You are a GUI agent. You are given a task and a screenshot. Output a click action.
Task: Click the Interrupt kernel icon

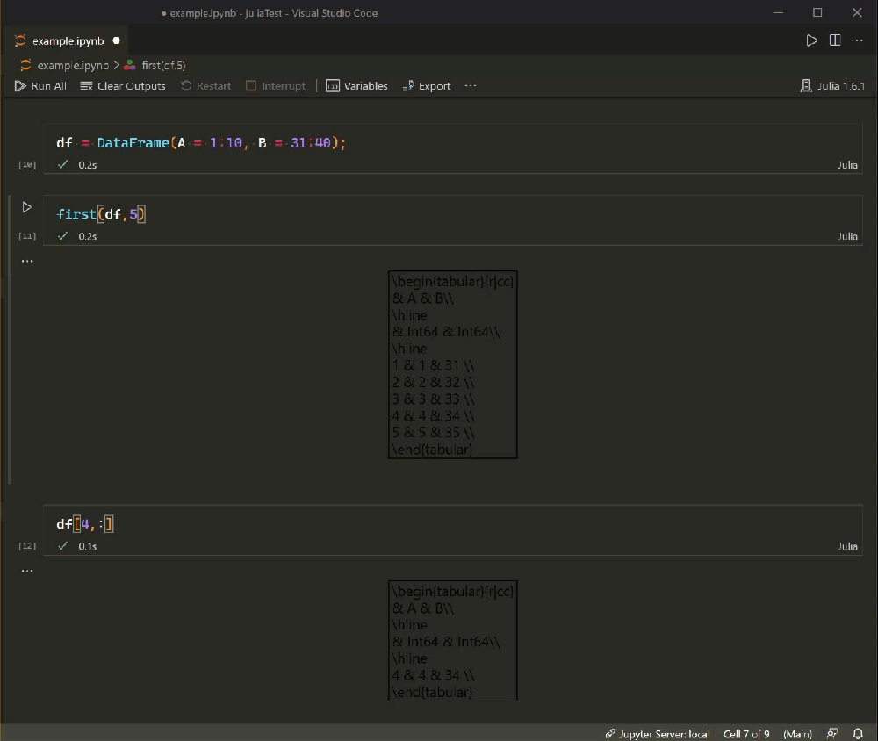[276, 85]
